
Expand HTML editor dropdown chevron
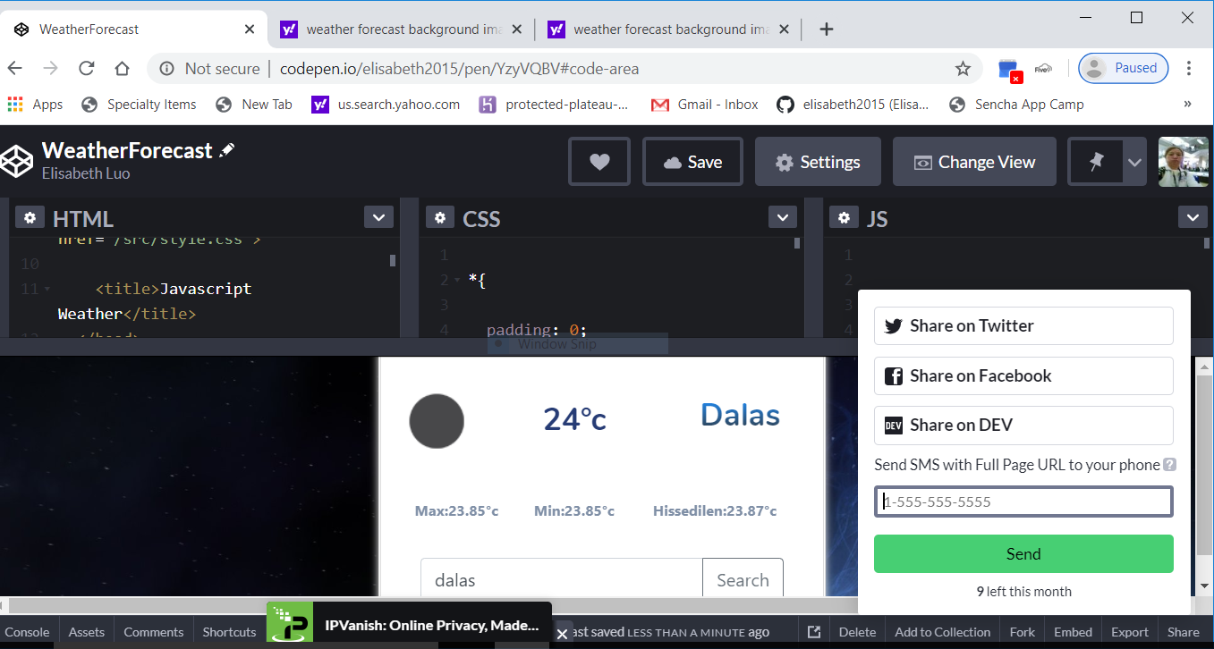pyautogui.click(x=378, y=217)
